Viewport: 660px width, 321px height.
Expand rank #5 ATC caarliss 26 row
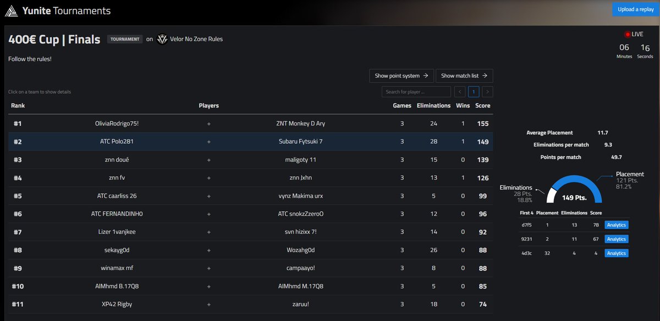[x=251, y=196]
